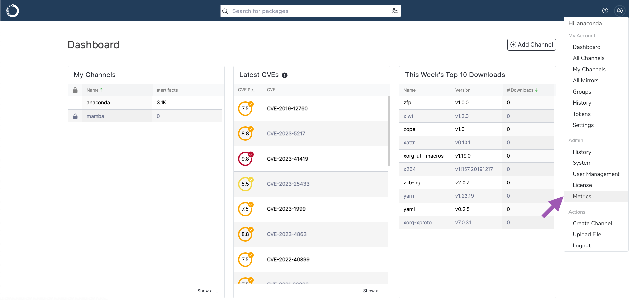The image size is (629, 300).
Task: Sort by # Downloads column
Action: pos(522,90)
